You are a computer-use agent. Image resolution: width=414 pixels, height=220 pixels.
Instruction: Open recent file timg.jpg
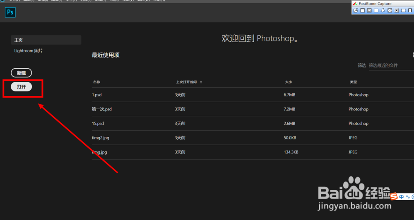pos(99,152)
